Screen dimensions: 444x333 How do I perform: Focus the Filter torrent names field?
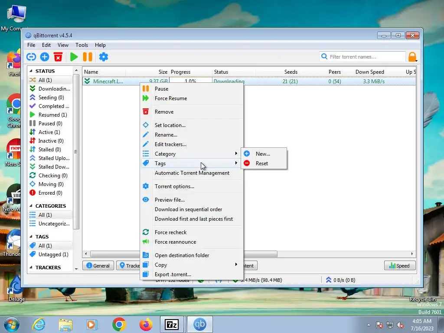(362, 57)
